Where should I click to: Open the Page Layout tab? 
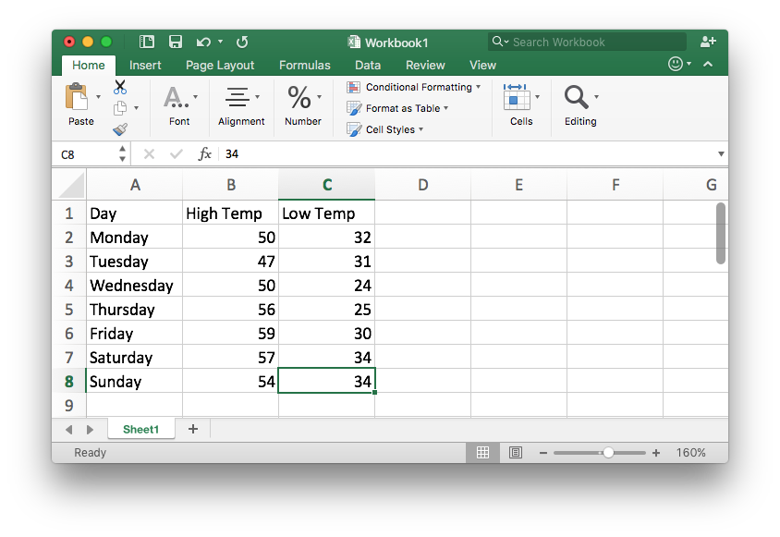pos(220,66)
